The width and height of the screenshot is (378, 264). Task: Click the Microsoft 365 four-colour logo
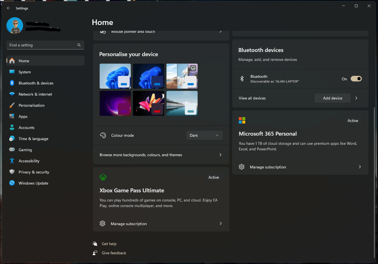click(242, 120)
